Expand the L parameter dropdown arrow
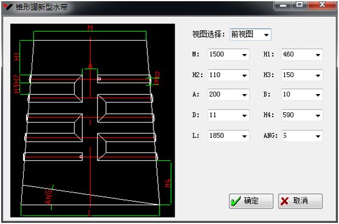The image size is (339, 224). click(244, 136)
